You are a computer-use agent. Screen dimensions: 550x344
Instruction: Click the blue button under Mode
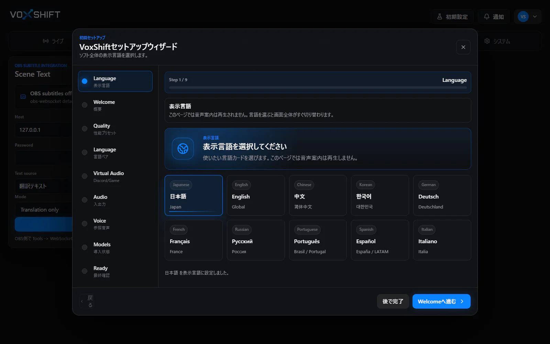[x=44, y=224]
